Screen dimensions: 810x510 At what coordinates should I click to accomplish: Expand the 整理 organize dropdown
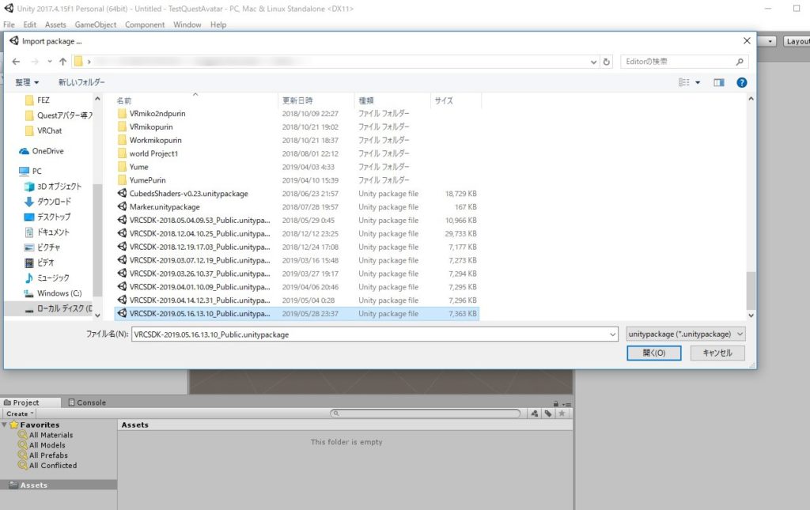tap(27, 82)
